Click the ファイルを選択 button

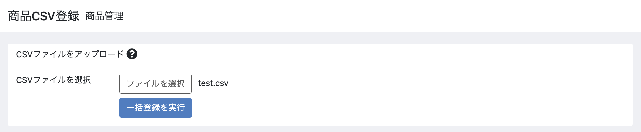click(x=155, y=84)
